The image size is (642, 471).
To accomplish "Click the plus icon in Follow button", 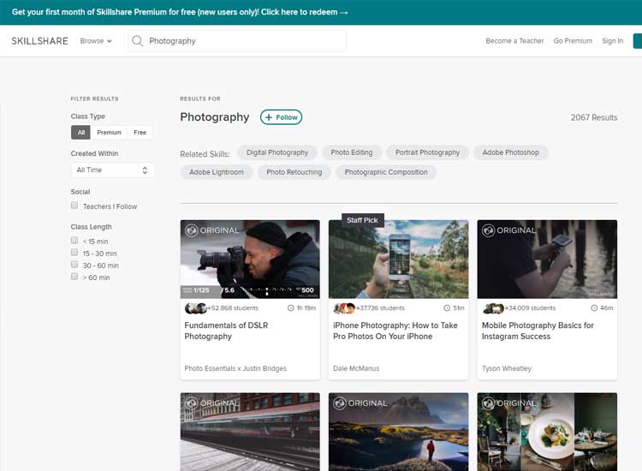I will (269, 117).
